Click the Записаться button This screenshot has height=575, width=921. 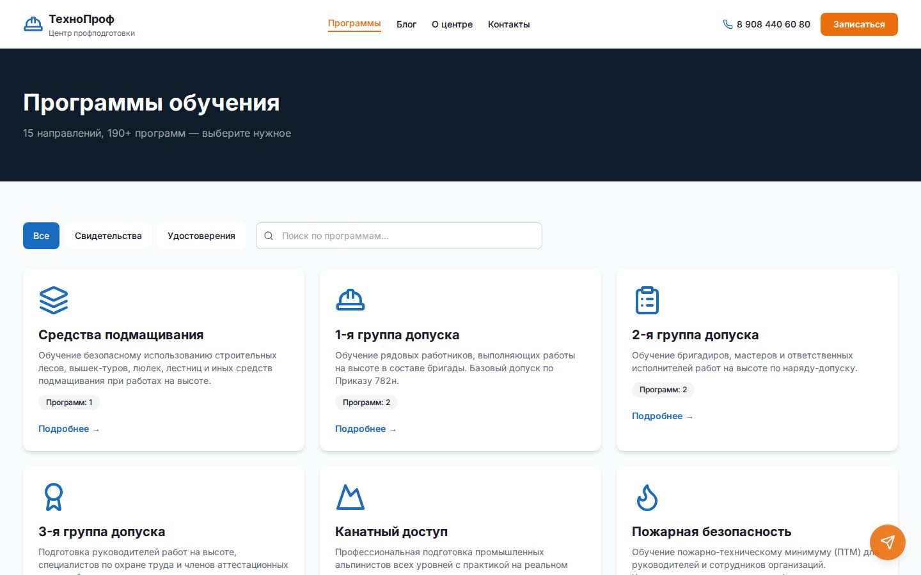(859, 24)
